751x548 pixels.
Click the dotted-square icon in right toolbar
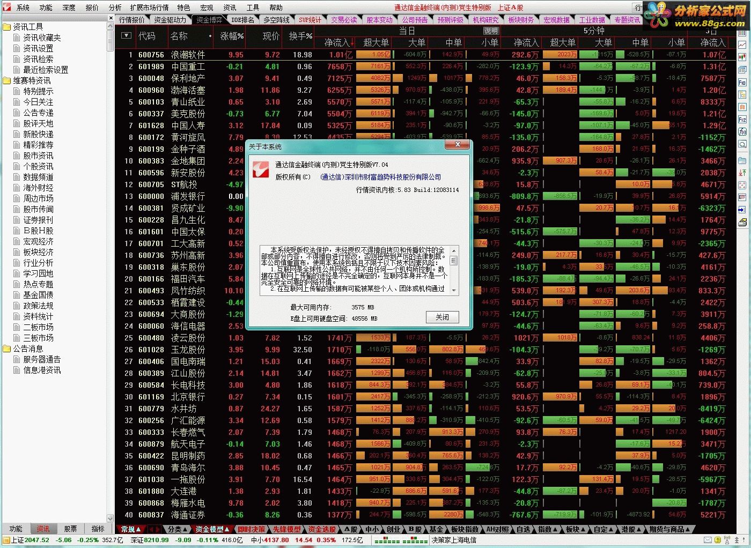[742, 185]
